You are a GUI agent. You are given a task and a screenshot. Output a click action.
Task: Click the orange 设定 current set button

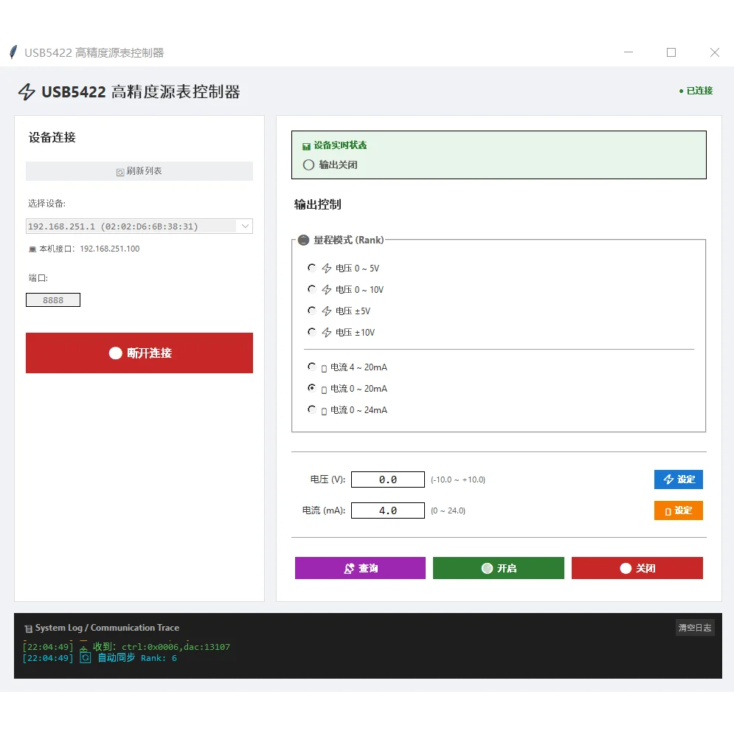point(678,510)
